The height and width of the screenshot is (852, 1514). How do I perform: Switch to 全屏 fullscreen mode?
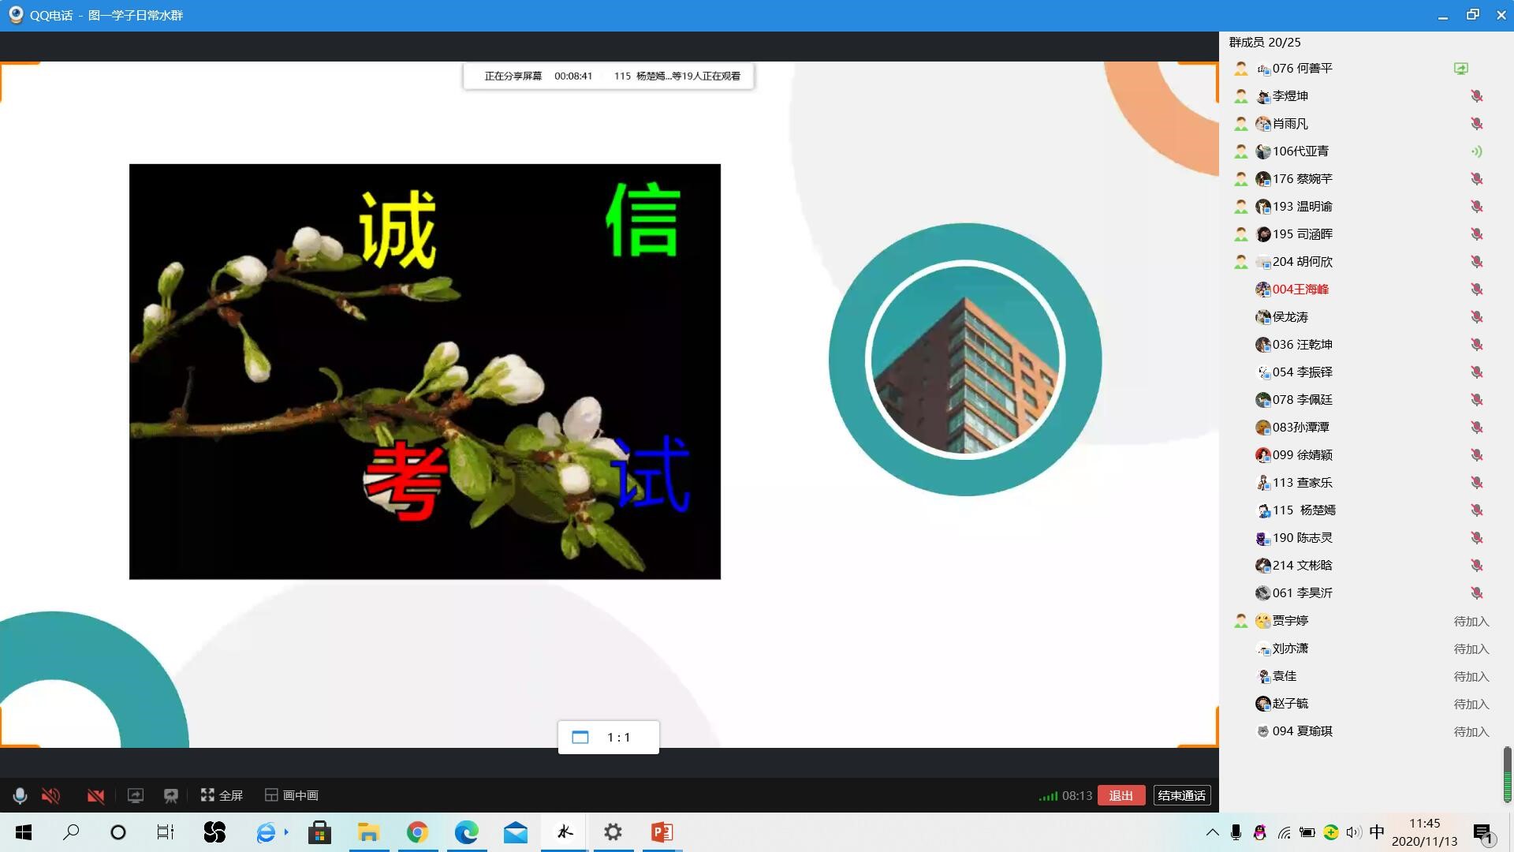pos(222,795)
